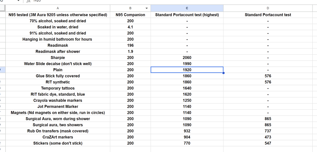Click the 932 value for Rub On transfers
The image size is (317, 152).
187,131
